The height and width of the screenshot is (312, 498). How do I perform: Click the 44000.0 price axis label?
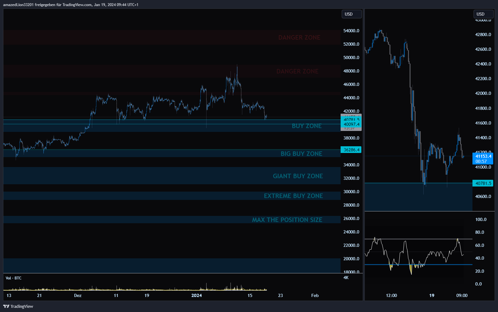coord(351,98)
